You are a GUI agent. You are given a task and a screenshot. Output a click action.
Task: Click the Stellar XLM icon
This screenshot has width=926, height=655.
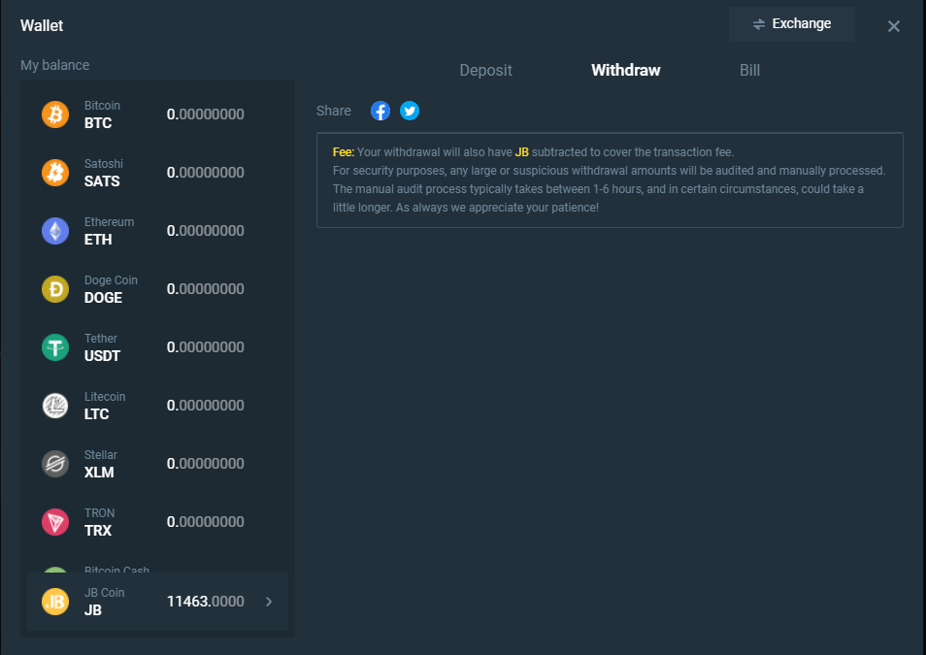[x=55, y=464]
